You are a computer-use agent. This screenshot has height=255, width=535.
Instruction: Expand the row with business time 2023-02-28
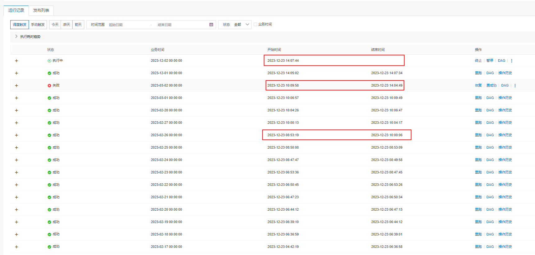tap(16, 110)
